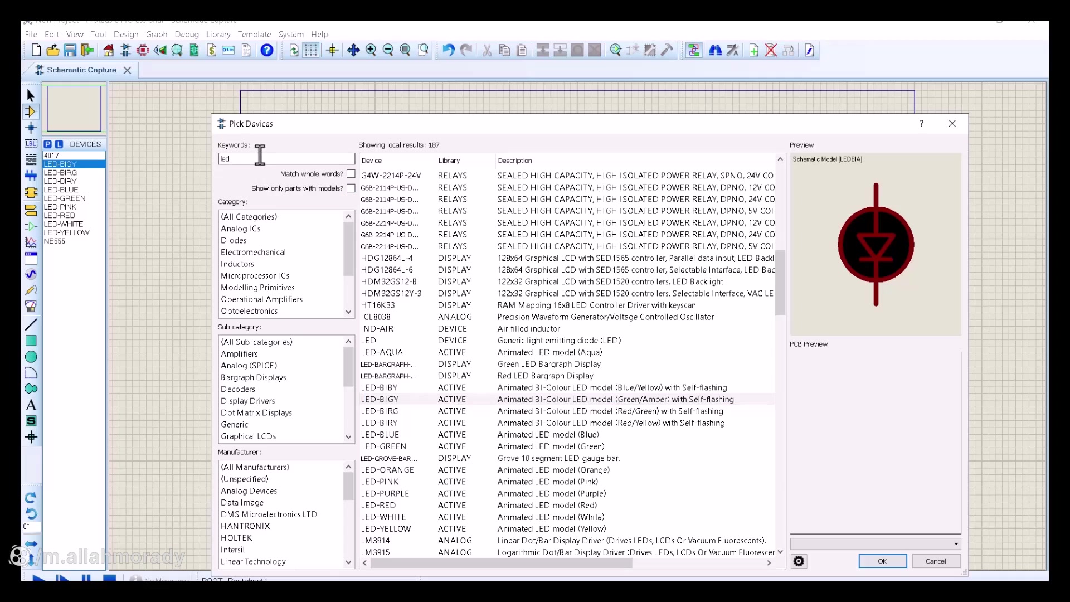
Task: Click the Zoom In magnifier icon
Action: point(371,51)
